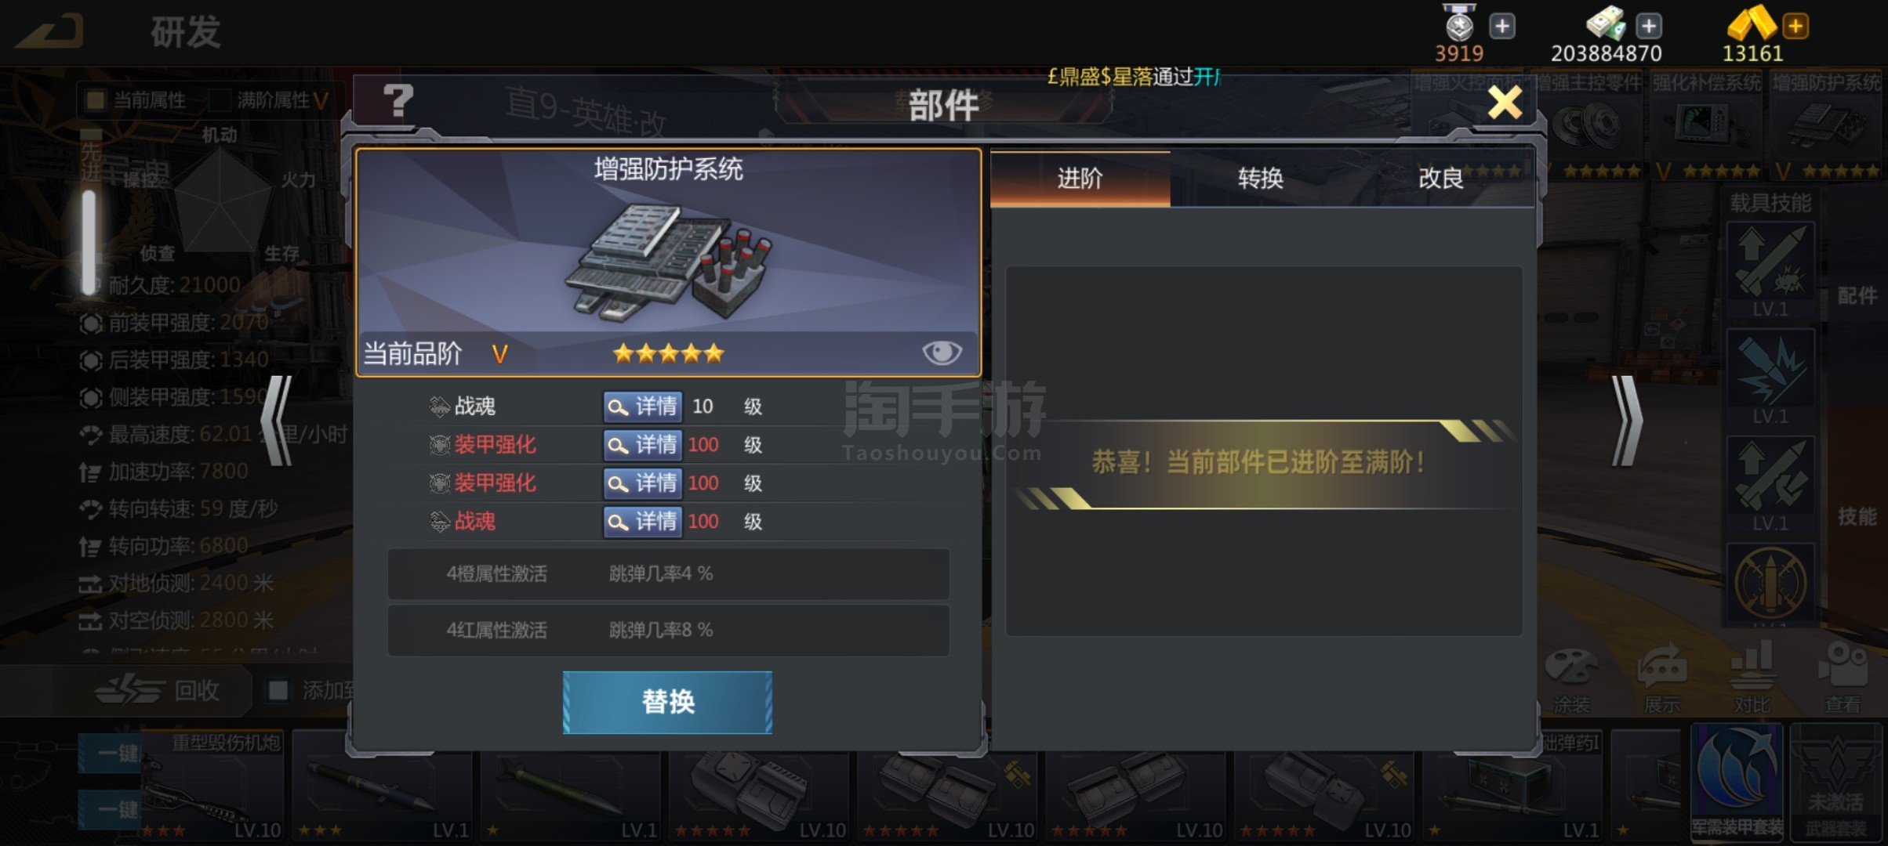
Task: Check the 满阶属性 checkbox
Action: point(220,99)
